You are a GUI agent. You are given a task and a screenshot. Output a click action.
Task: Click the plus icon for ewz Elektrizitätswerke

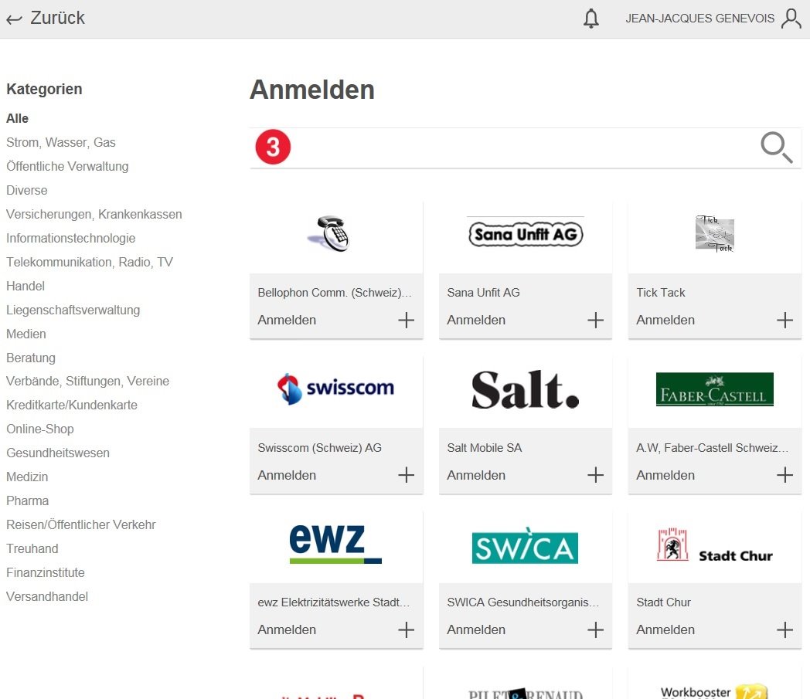pos(406,629)
